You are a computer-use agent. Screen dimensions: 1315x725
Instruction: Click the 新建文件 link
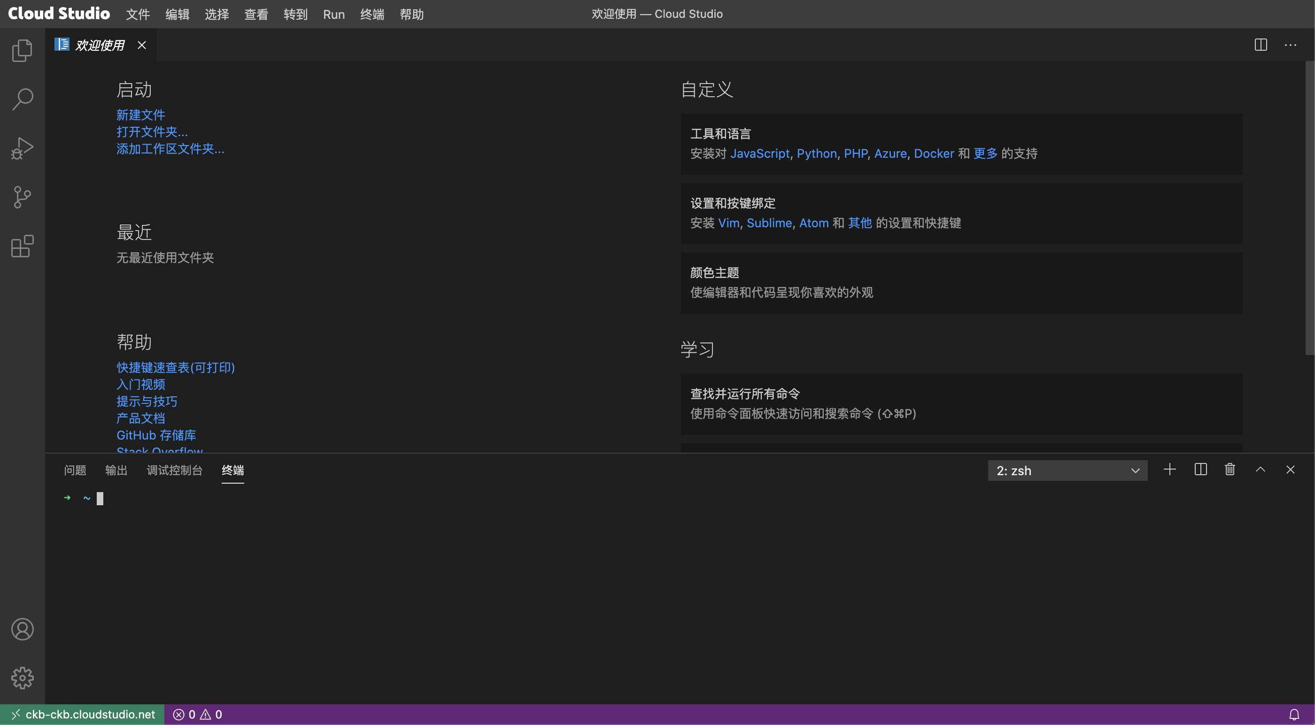(x=140, y=115)
